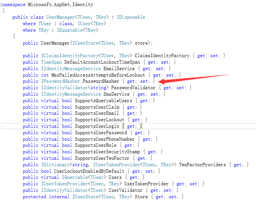Click the IPasswordHasher type name
256x204 pixels.
point(60,81)
